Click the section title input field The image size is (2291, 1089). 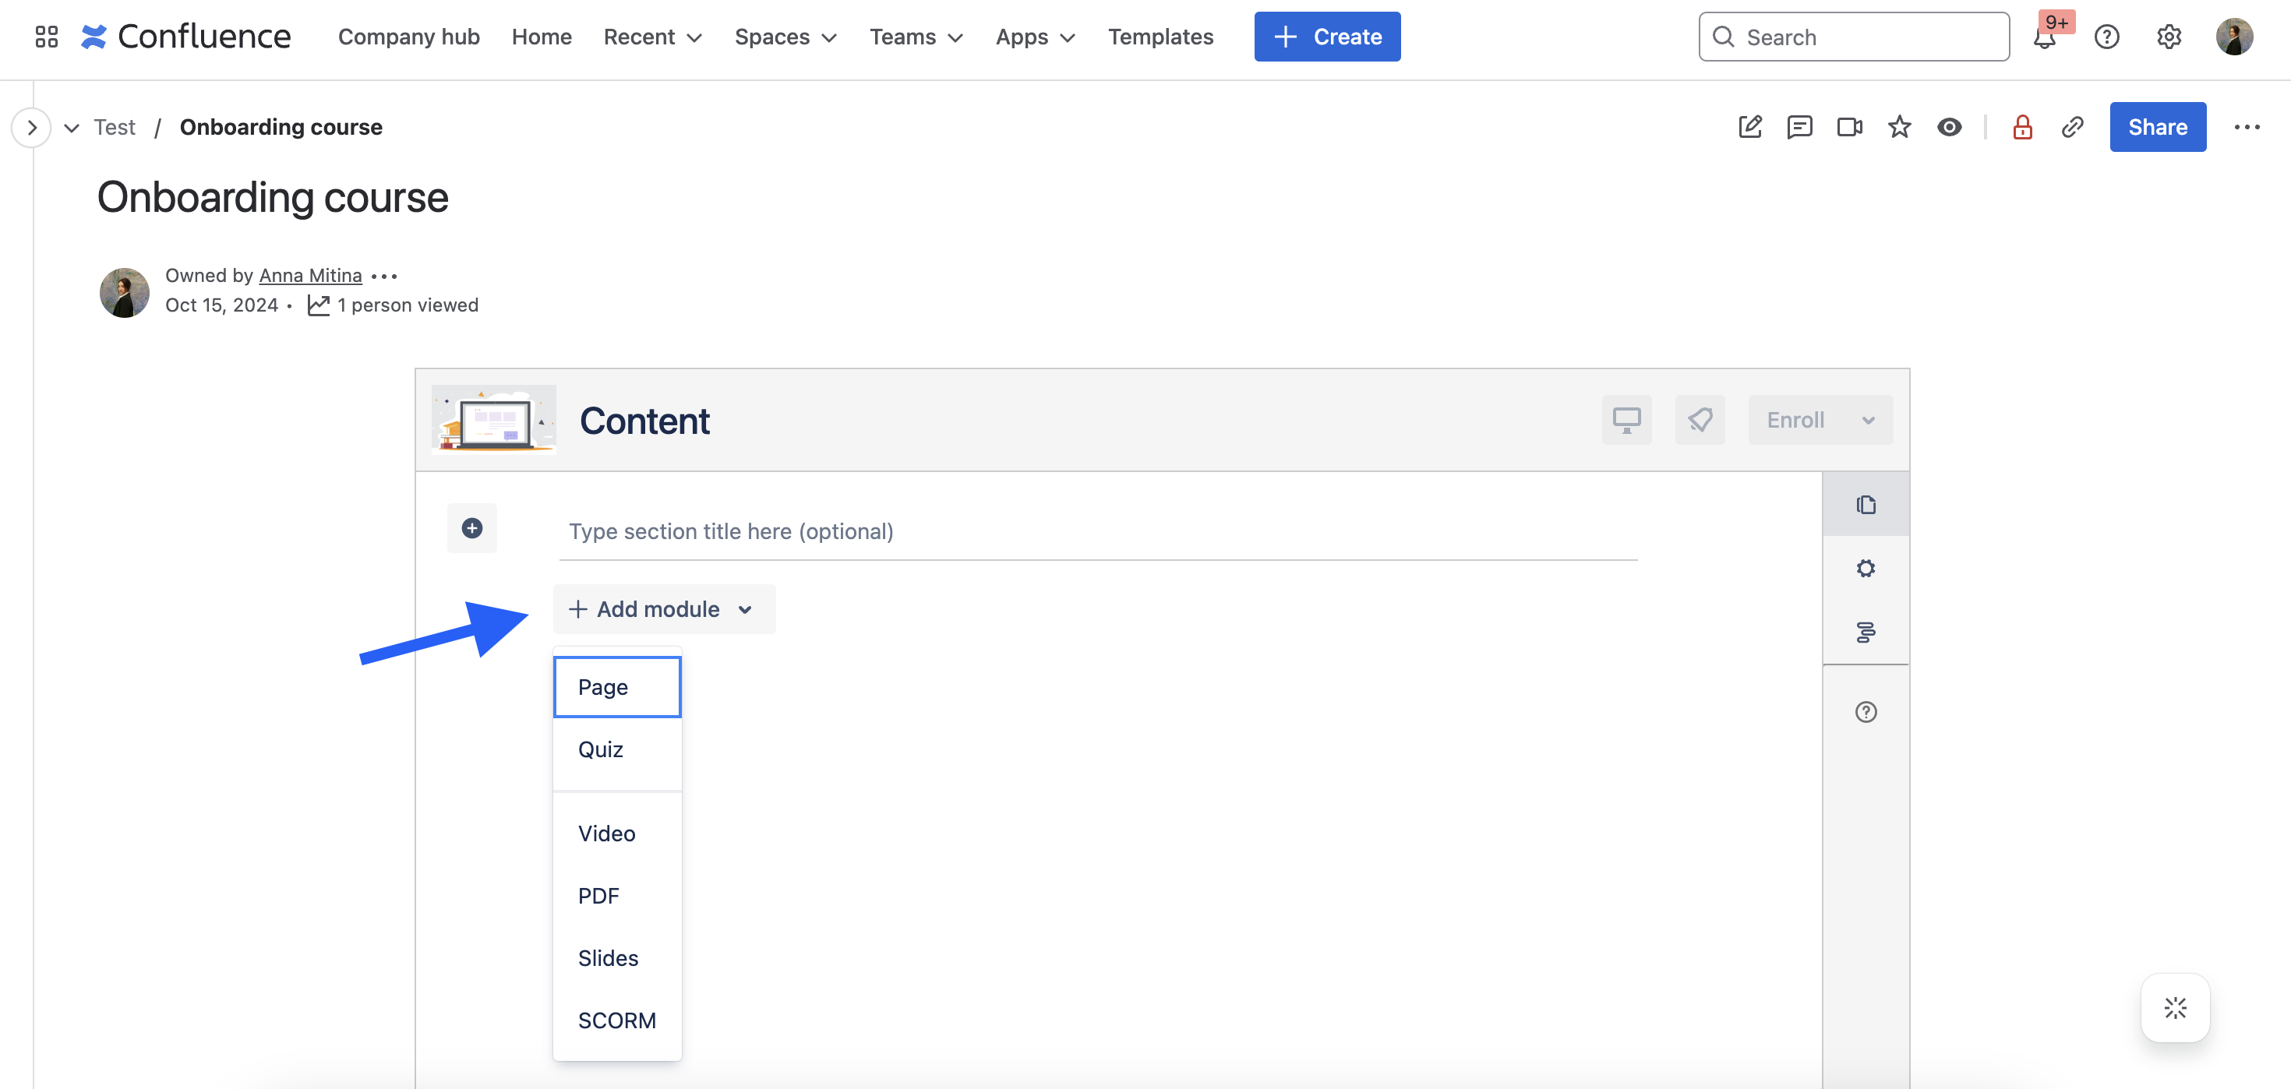tap(1097, 531)
